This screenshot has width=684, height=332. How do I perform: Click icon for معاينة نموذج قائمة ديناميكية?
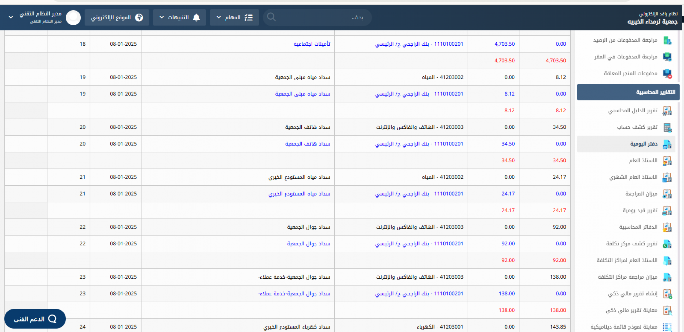coord(667,327)
